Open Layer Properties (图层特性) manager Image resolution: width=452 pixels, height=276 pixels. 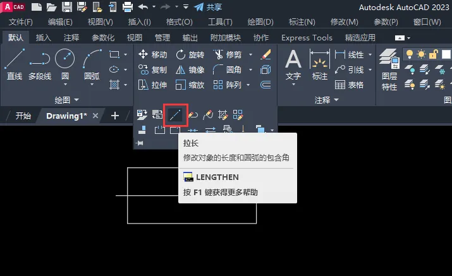point(389,69)
